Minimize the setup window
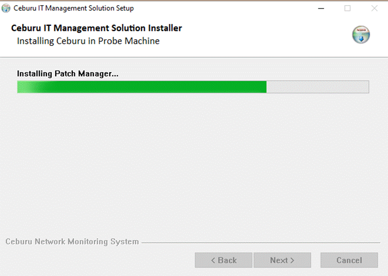This screenshot has width=388, height=276. [x=321, y=8]
